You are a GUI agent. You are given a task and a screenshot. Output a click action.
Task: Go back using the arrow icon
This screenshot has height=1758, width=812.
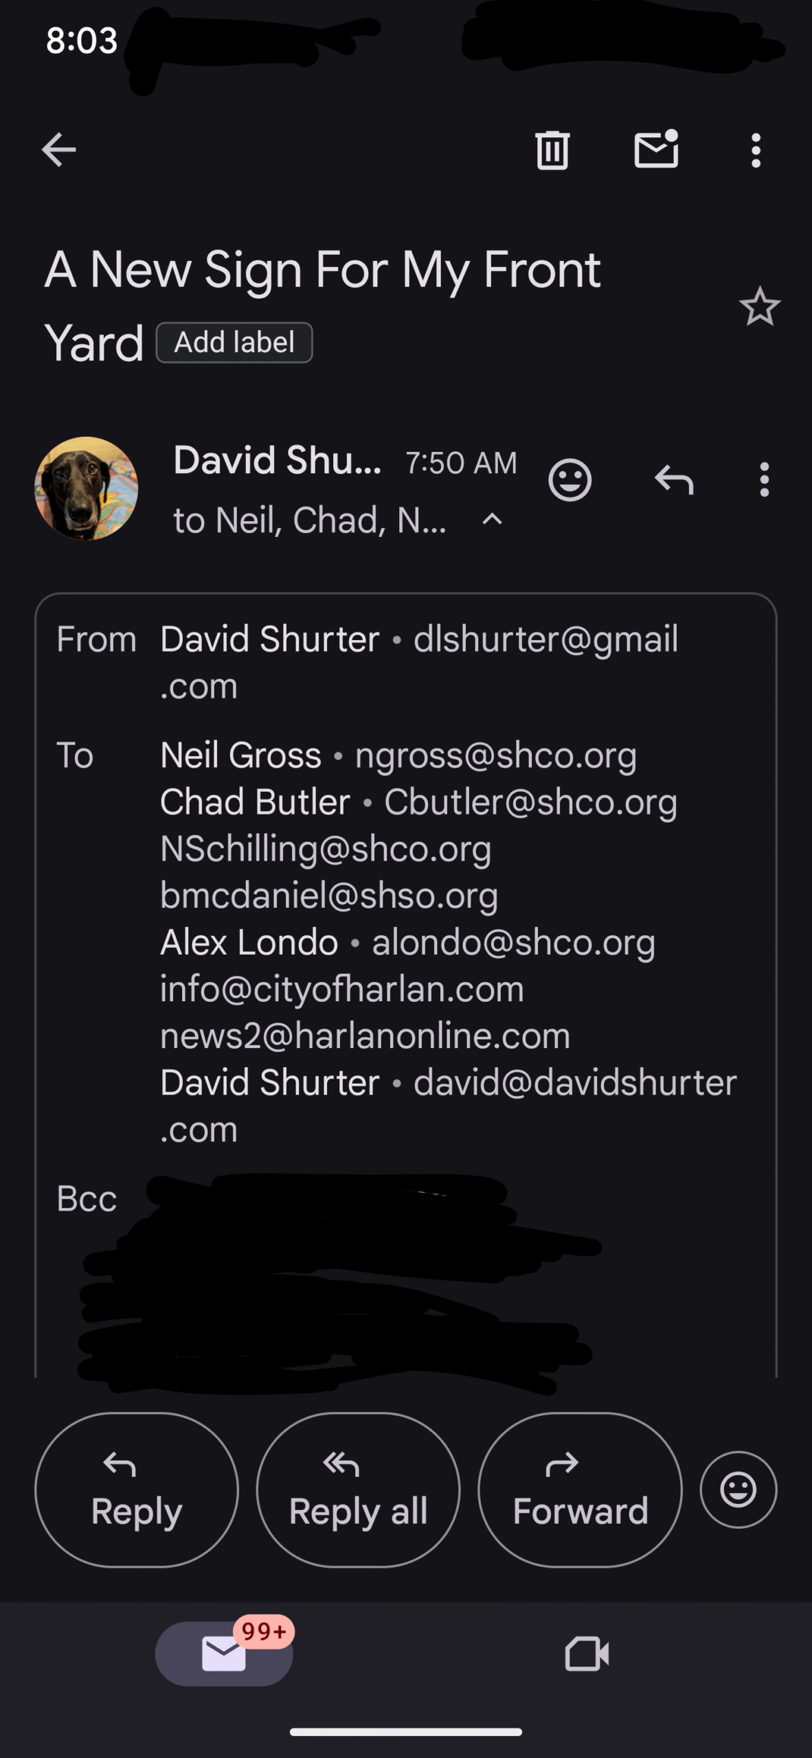pyautogui.click(x=58, y=150)
